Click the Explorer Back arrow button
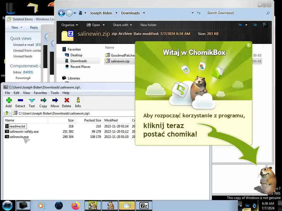 (x=61, y=13)
